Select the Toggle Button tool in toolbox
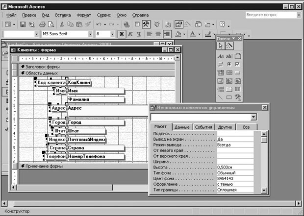 221,64
